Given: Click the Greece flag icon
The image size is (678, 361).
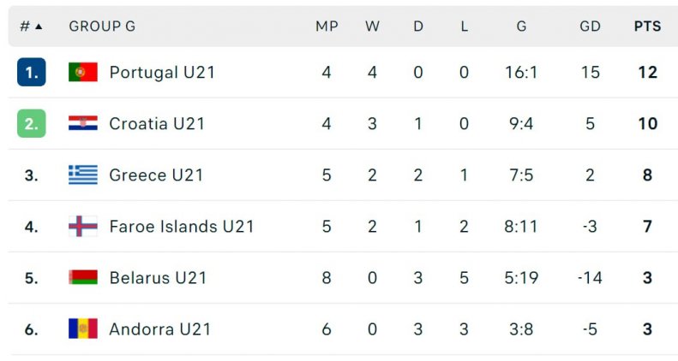Looking at the screenshot, I should (83, 175).
